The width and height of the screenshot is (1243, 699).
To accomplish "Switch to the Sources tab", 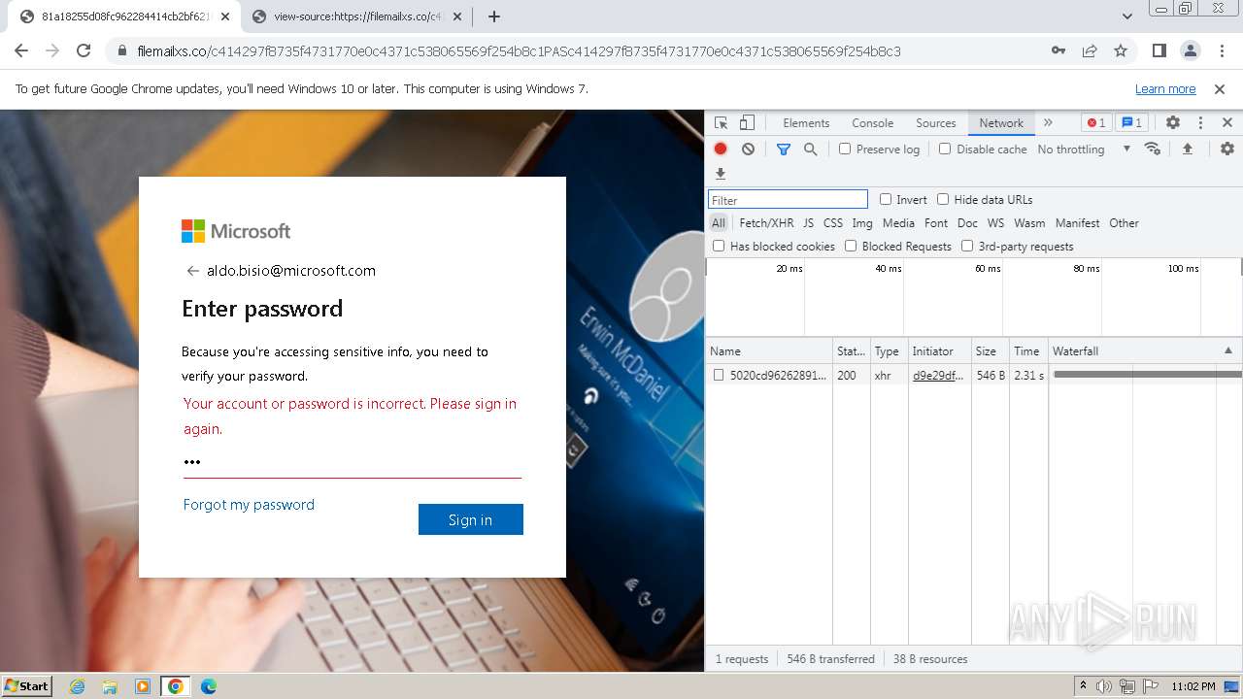I will (936, 123).
